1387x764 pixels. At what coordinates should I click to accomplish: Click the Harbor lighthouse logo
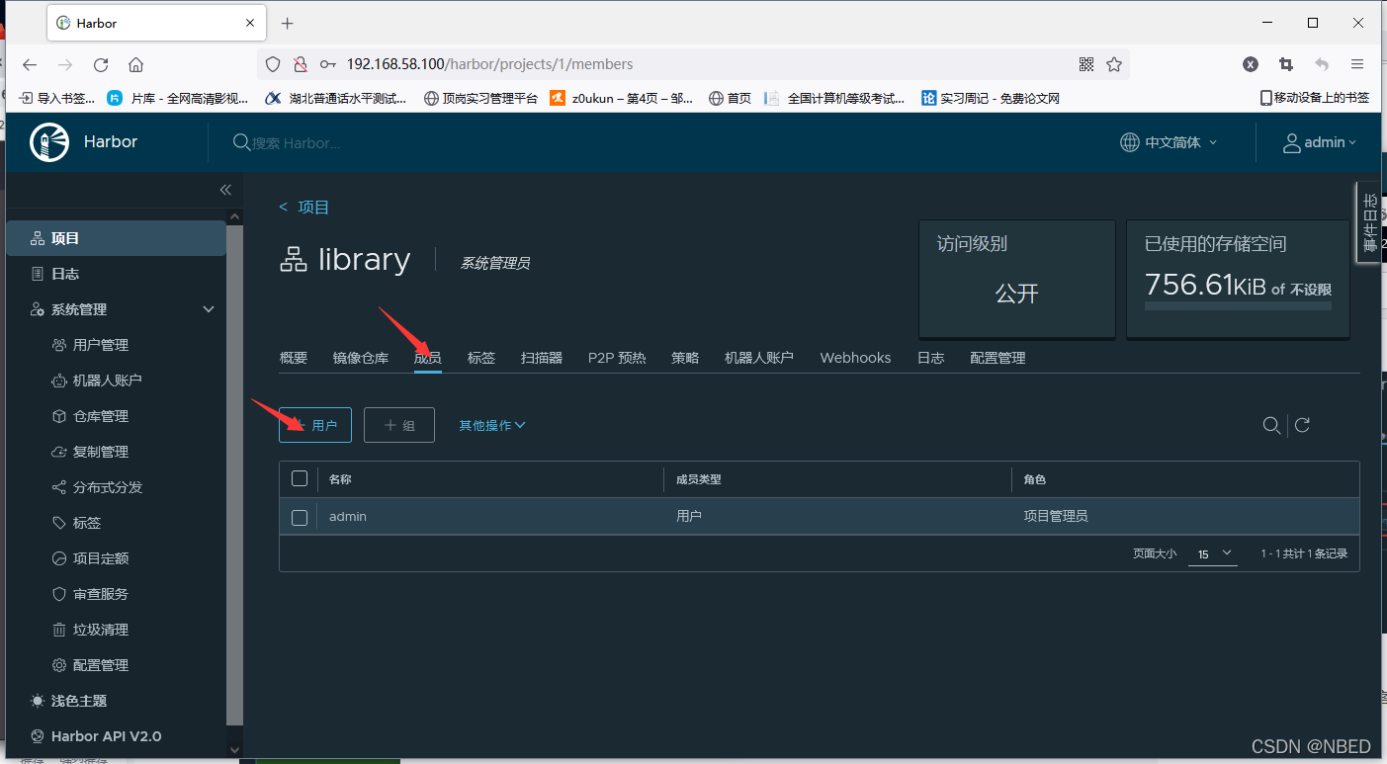pyautogui.click(x=49, y=142)
